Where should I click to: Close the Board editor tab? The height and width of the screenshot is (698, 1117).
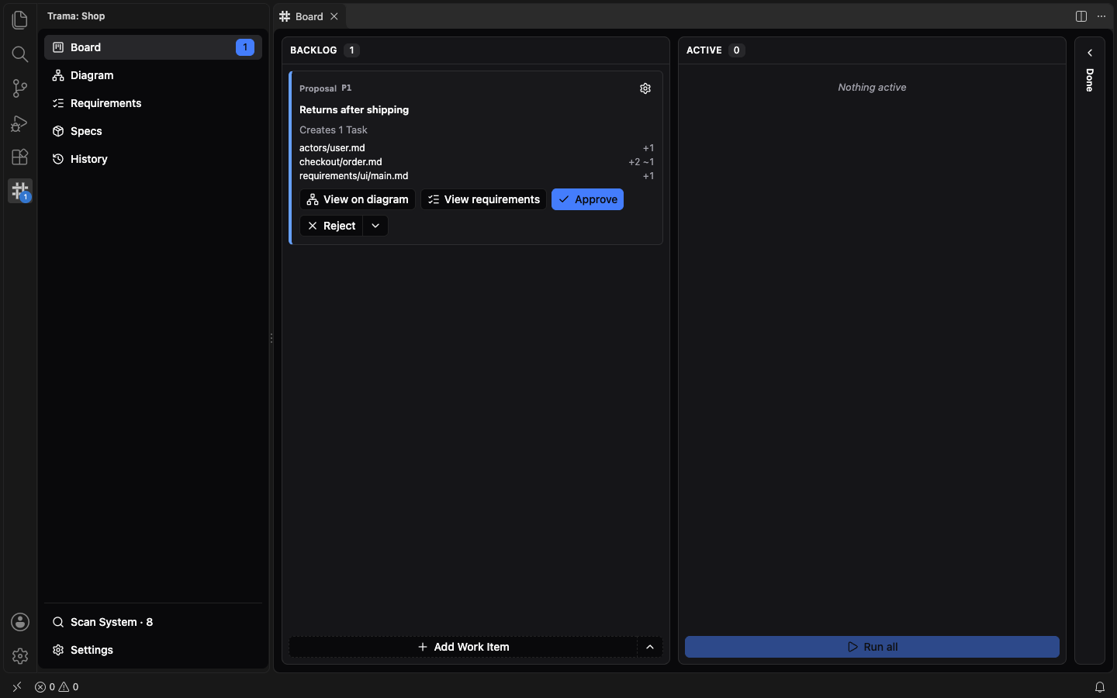(334, 16)
